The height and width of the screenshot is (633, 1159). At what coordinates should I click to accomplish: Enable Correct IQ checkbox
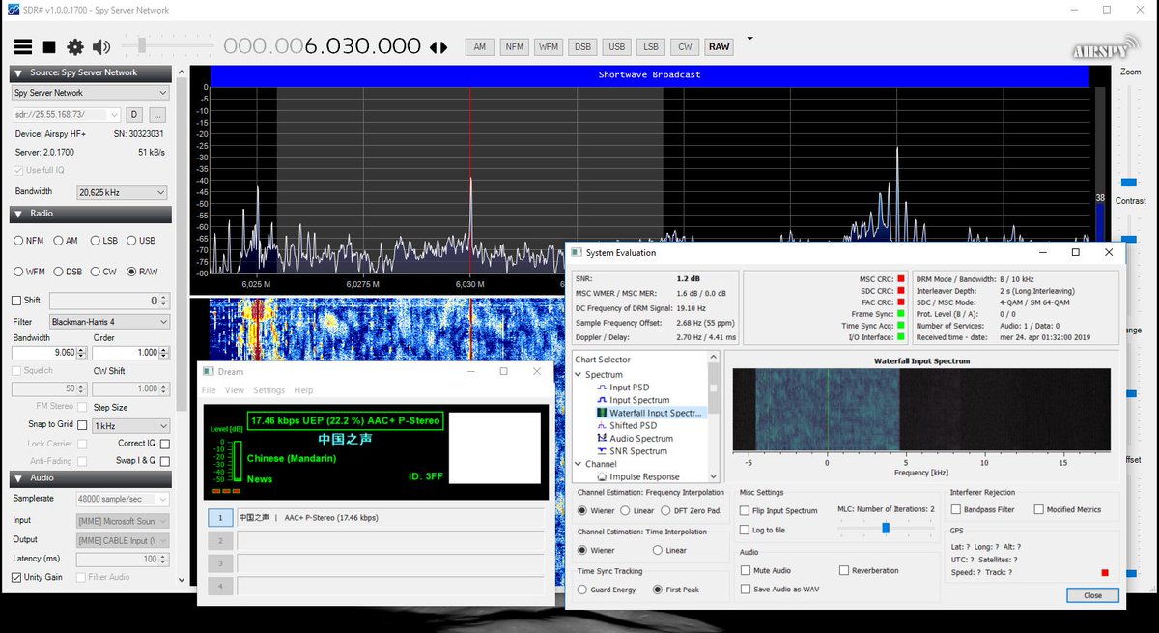coord(164,444)
